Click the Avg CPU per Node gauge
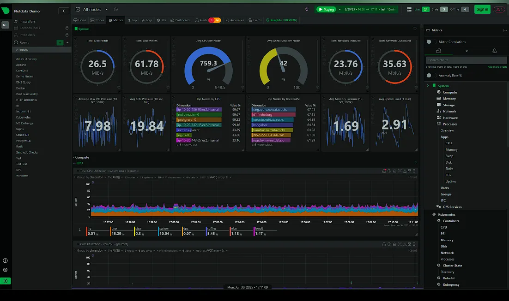This screenshot has width=509, height=301. click(x=208, y=65)
